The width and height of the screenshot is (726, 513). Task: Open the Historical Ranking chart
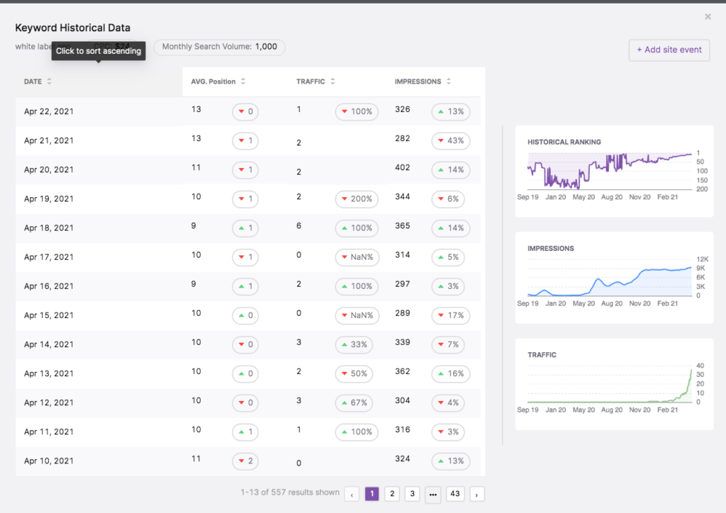614,171
